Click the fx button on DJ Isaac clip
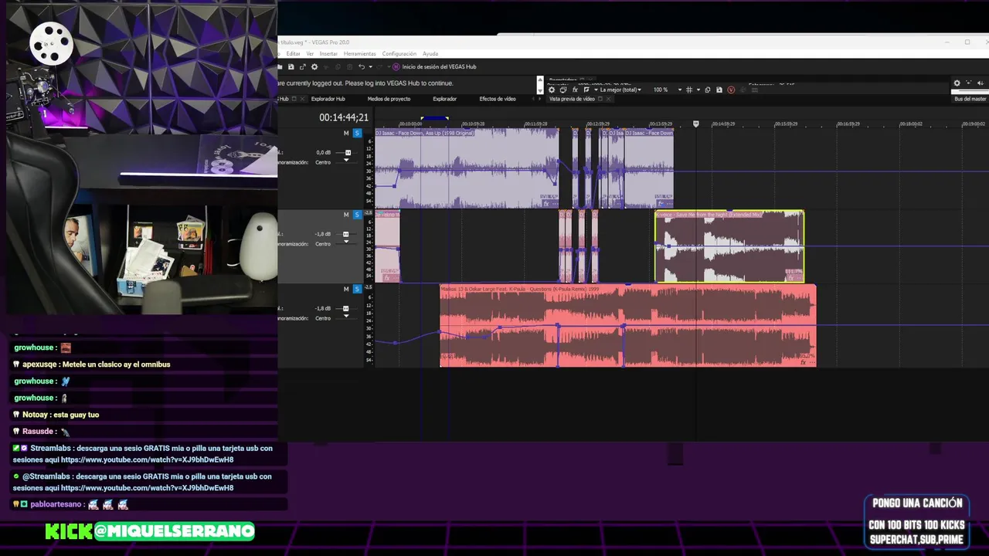Screen dimensions: 989x556 (546, 204)
